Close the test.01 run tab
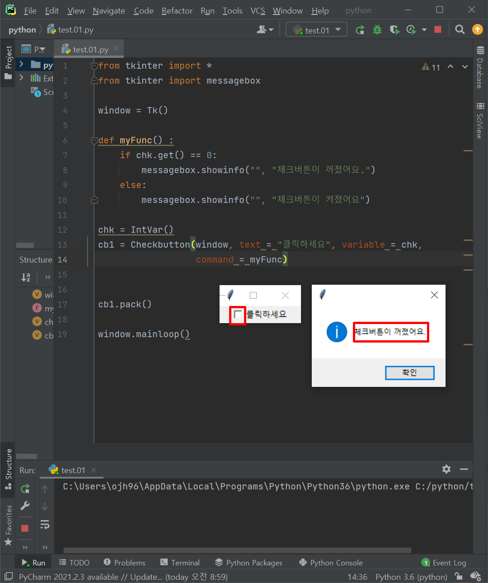Screen dimensions: 488x583 [x=94, y=470]
